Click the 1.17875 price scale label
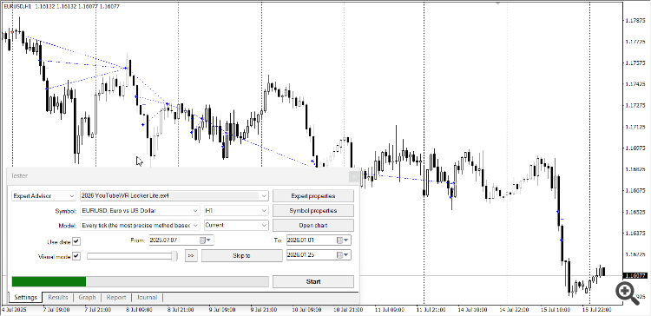Image resolution: width=651 pixels, height=316 pixels. click(635, 21)
